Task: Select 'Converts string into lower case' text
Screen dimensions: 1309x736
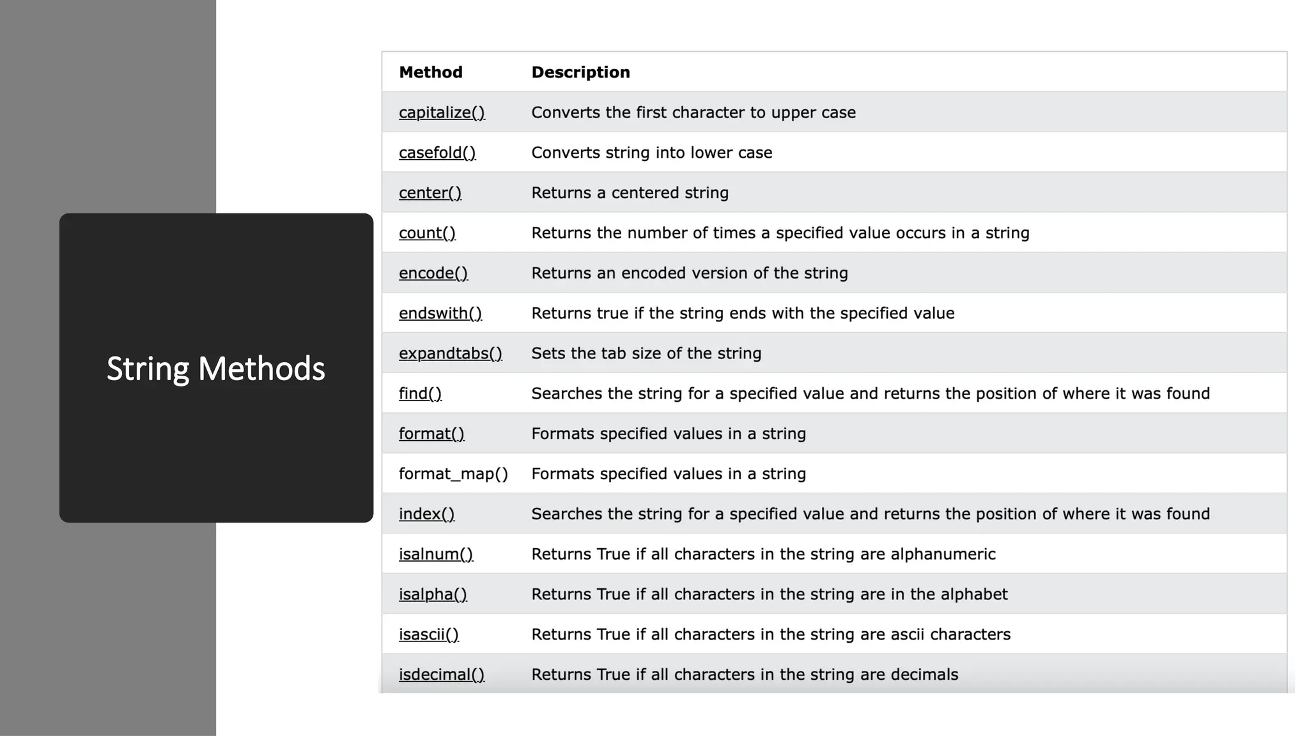Action: pyautogui.click(x=652, y=153)
